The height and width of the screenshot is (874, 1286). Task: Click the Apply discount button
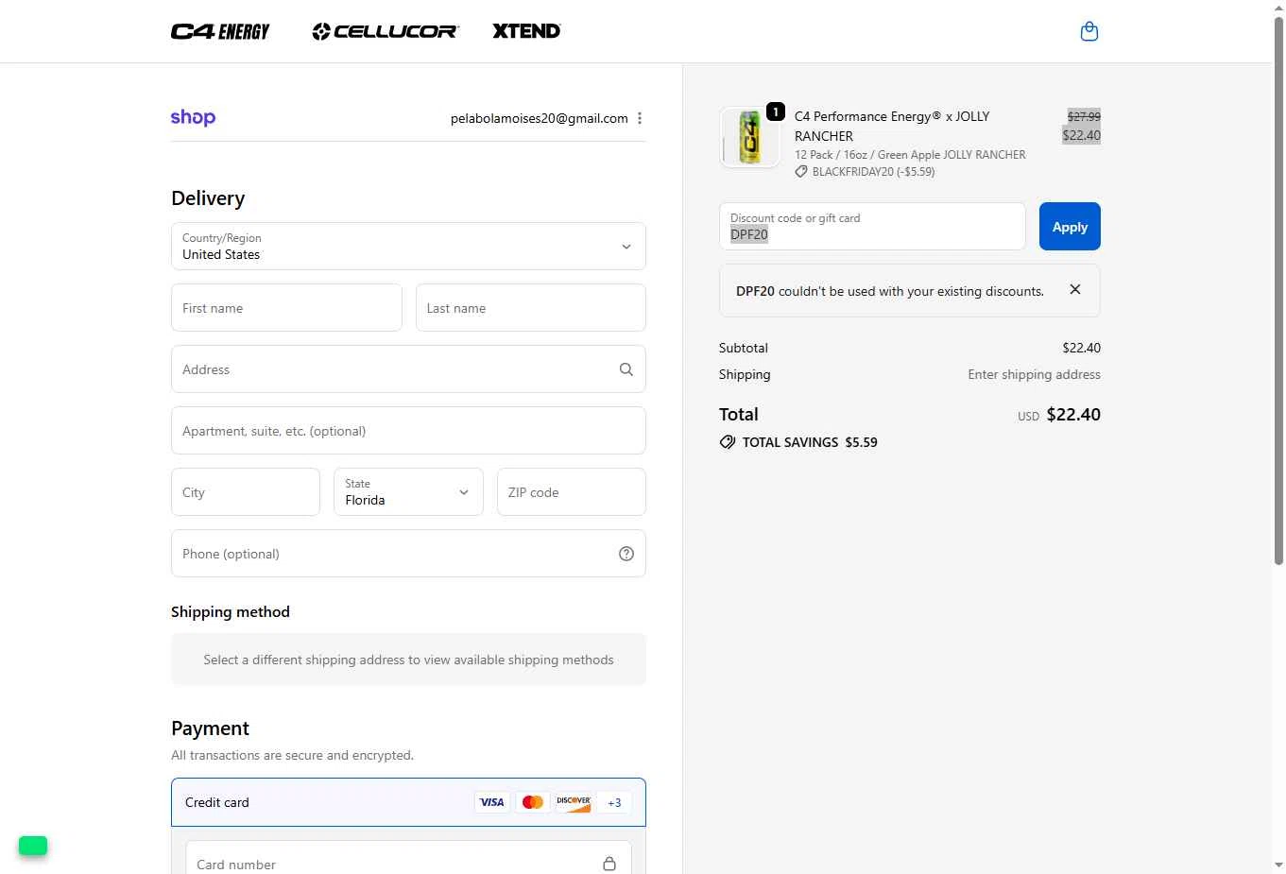[1070, 227]
